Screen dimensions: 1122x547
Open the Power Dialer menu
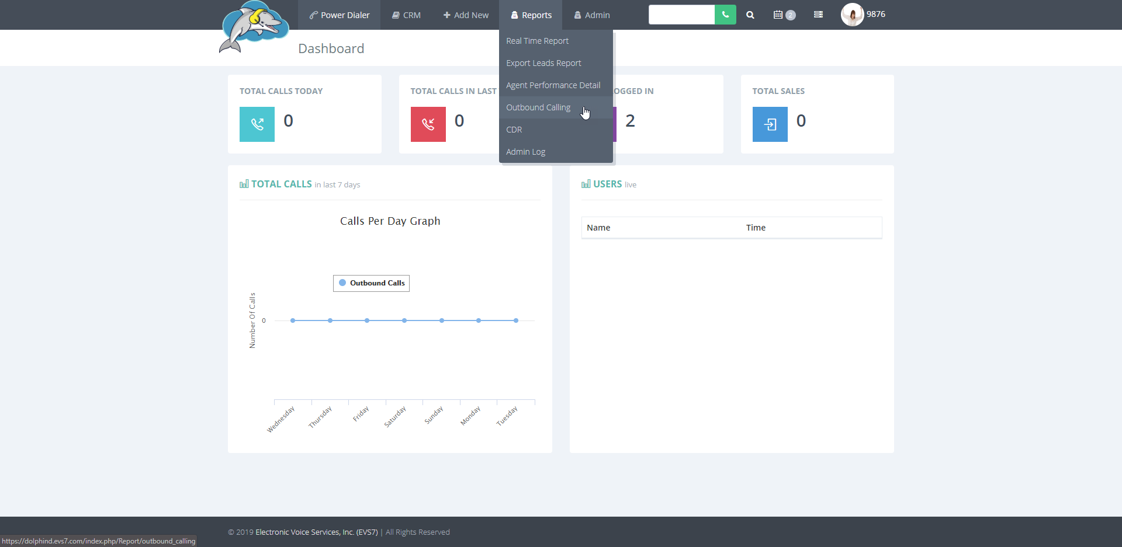[340, 15]
